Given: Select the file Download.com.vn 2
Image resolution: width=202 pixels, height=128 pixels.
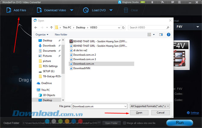Looking at the screenshot, I should pos(83,55).
